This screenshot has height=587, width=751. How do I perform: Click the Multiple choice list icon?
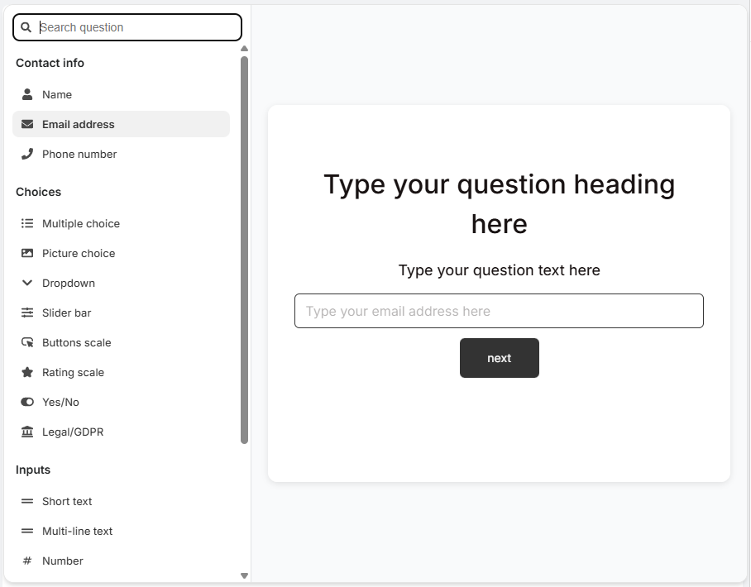point(26,223)
